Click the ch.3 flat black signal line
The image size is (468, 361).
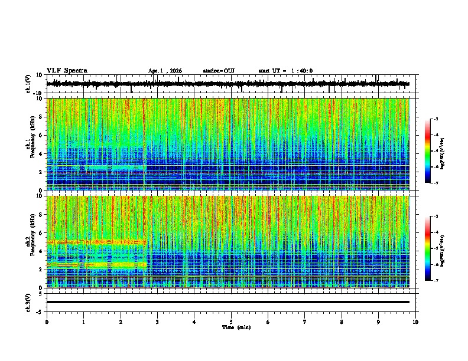228,302
